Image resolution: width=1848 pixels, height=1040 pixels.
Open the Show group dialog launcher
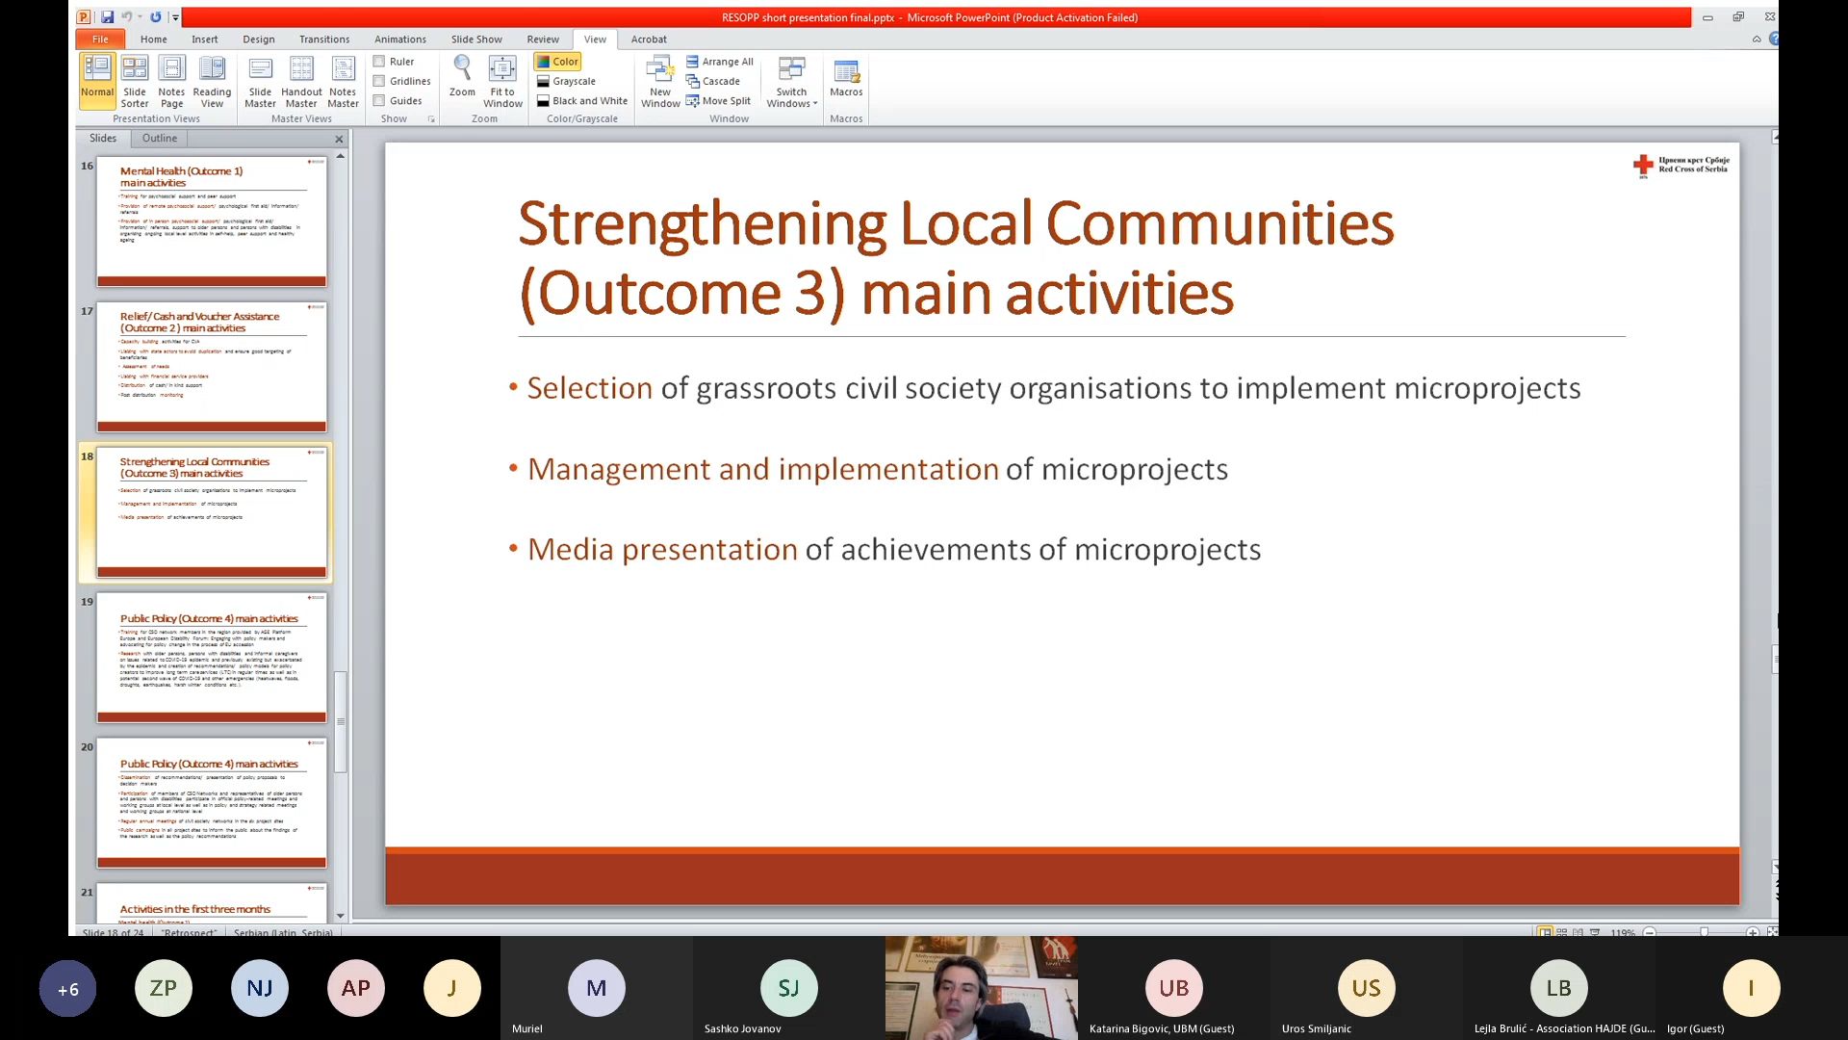click(431, 119)
